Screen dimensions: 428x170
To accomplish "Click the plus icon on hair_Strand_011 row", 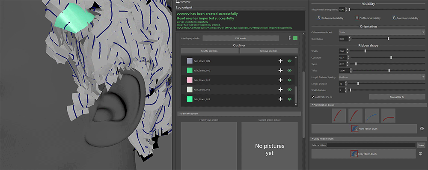I will pos(280,80).
